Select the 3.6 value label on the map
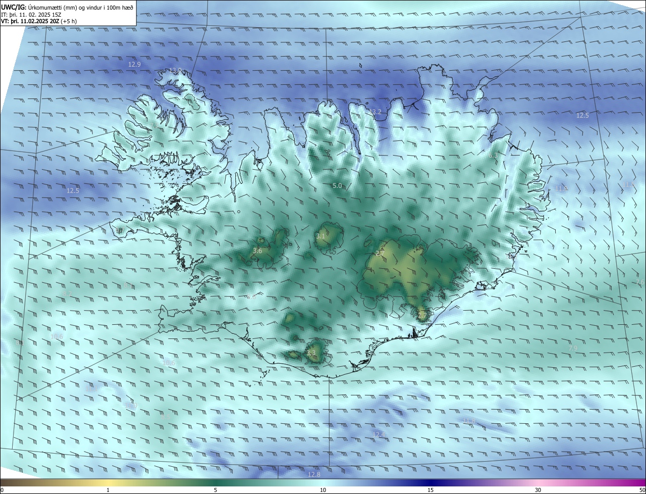 pyautogui.click(x=257, y=251)
